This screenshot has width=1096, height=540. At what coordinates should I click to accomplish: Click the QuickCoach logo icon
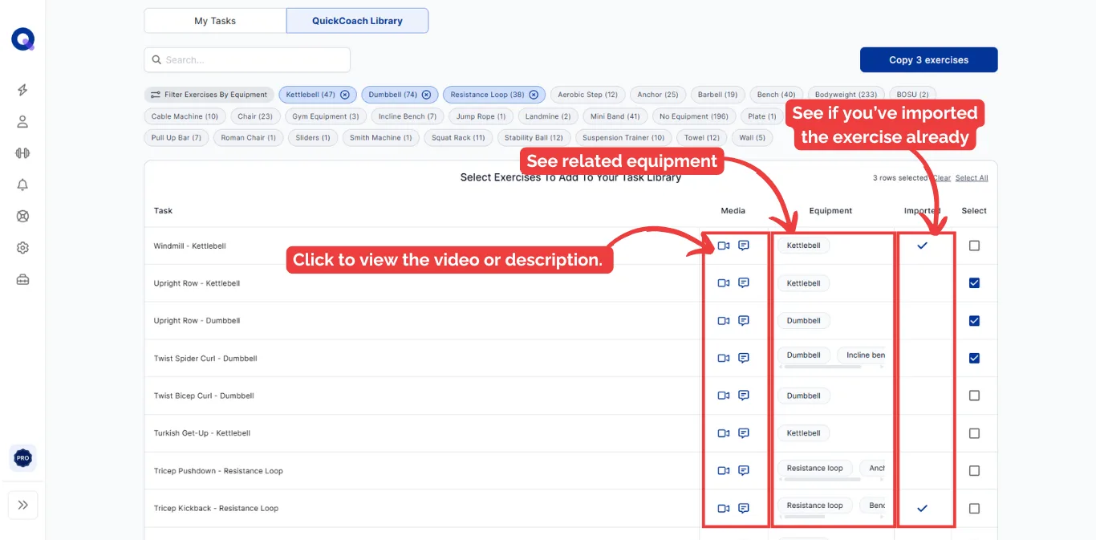(x=22, y=39)
